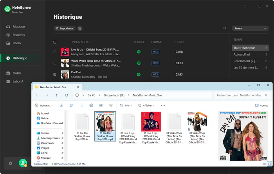
Task: Select the Live It Up red cover file
Action: coord(151,128)
